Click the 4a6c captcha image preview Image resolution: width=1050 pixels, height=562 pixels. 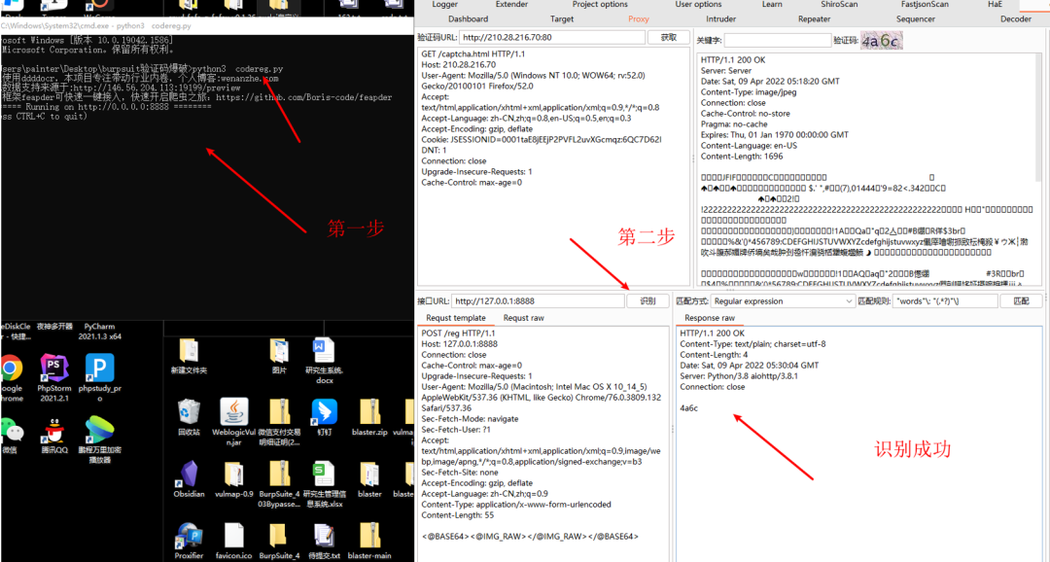[881, 40]
